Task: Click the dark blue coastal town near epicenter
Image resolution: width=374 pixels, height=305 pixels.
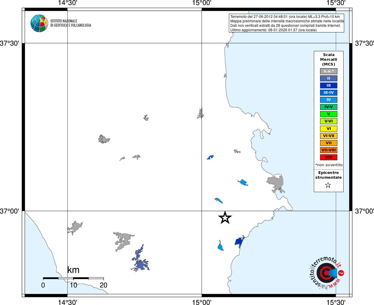Action: pyautogui.click(x=239, y=241)
